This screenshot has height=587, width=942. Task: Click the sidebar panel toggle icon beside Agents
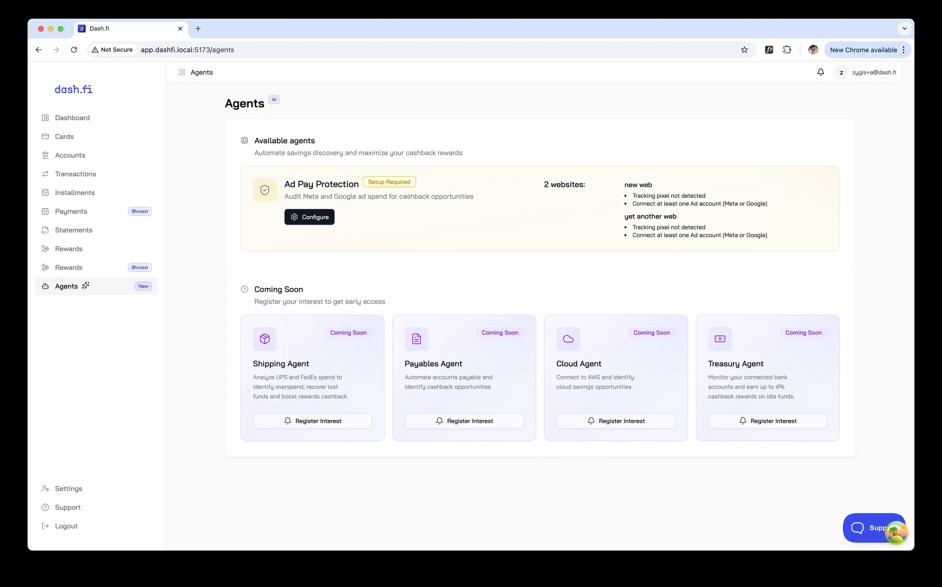point(182,72)
